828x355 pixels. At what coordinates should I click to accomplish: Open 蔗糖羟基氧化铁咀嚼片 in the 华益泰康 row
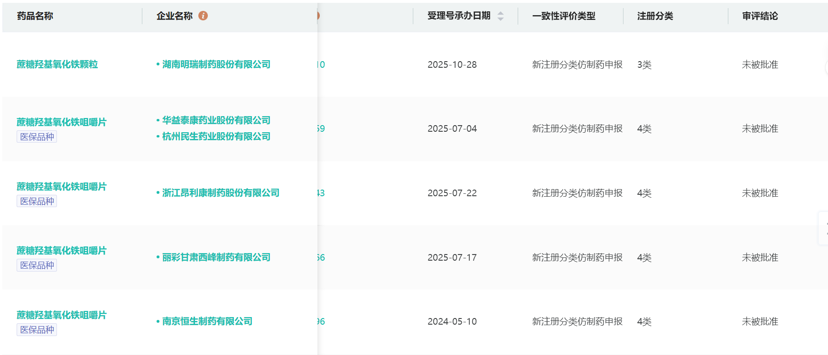click(62, 122)
